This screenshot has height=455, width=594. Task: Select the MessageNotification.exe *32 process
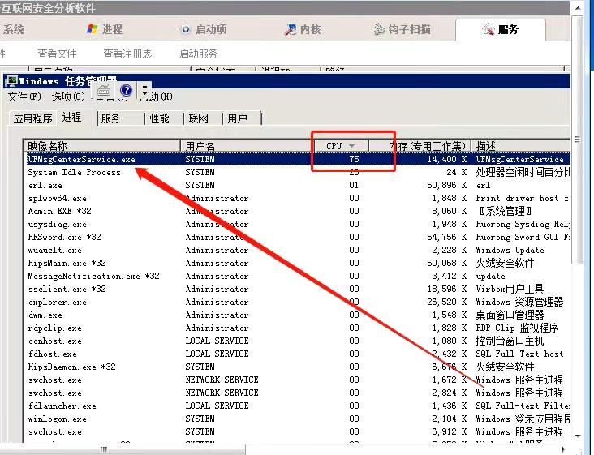(x=297, y=276)
